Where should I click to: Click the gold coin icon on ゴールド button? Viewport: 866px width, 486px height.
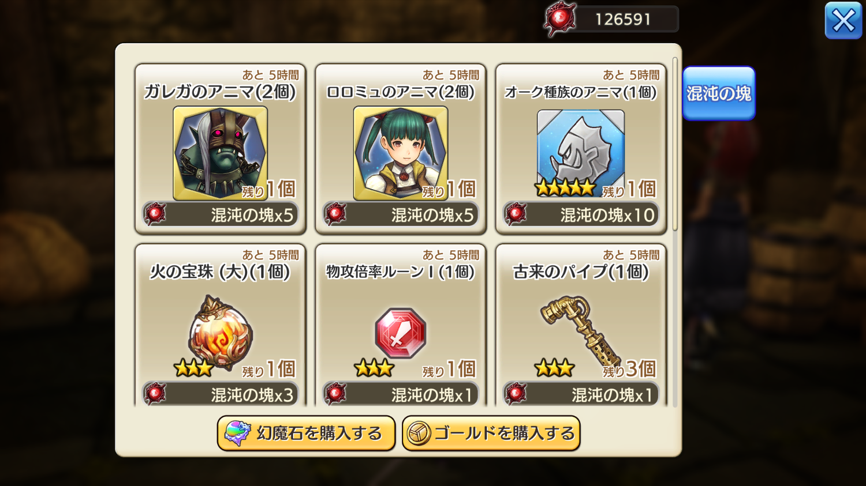pos(419,434)
